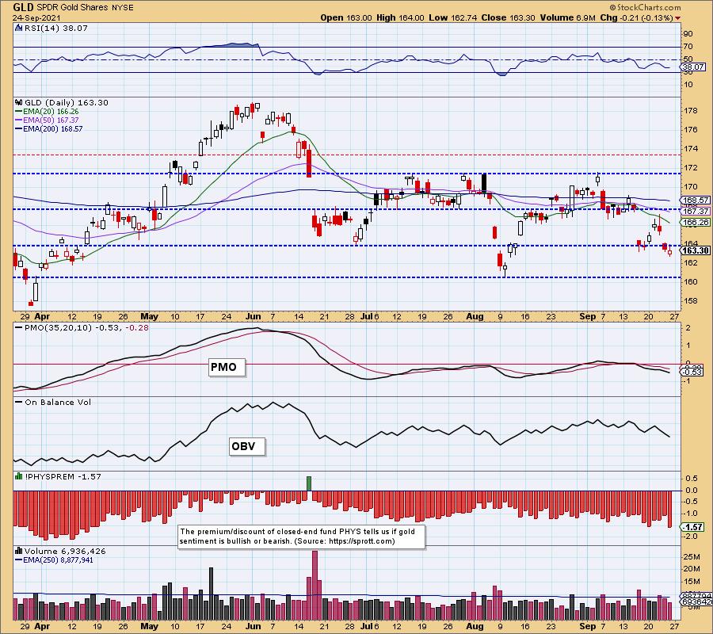Click the 168.57 EMA200 price tag

click(x=696, y=201)
